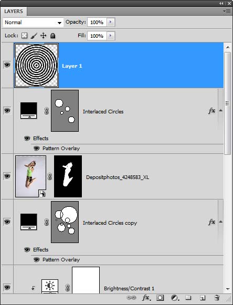
Task: Click mask link chain on Interlaced Circles copy
Action: click(46, 222)
